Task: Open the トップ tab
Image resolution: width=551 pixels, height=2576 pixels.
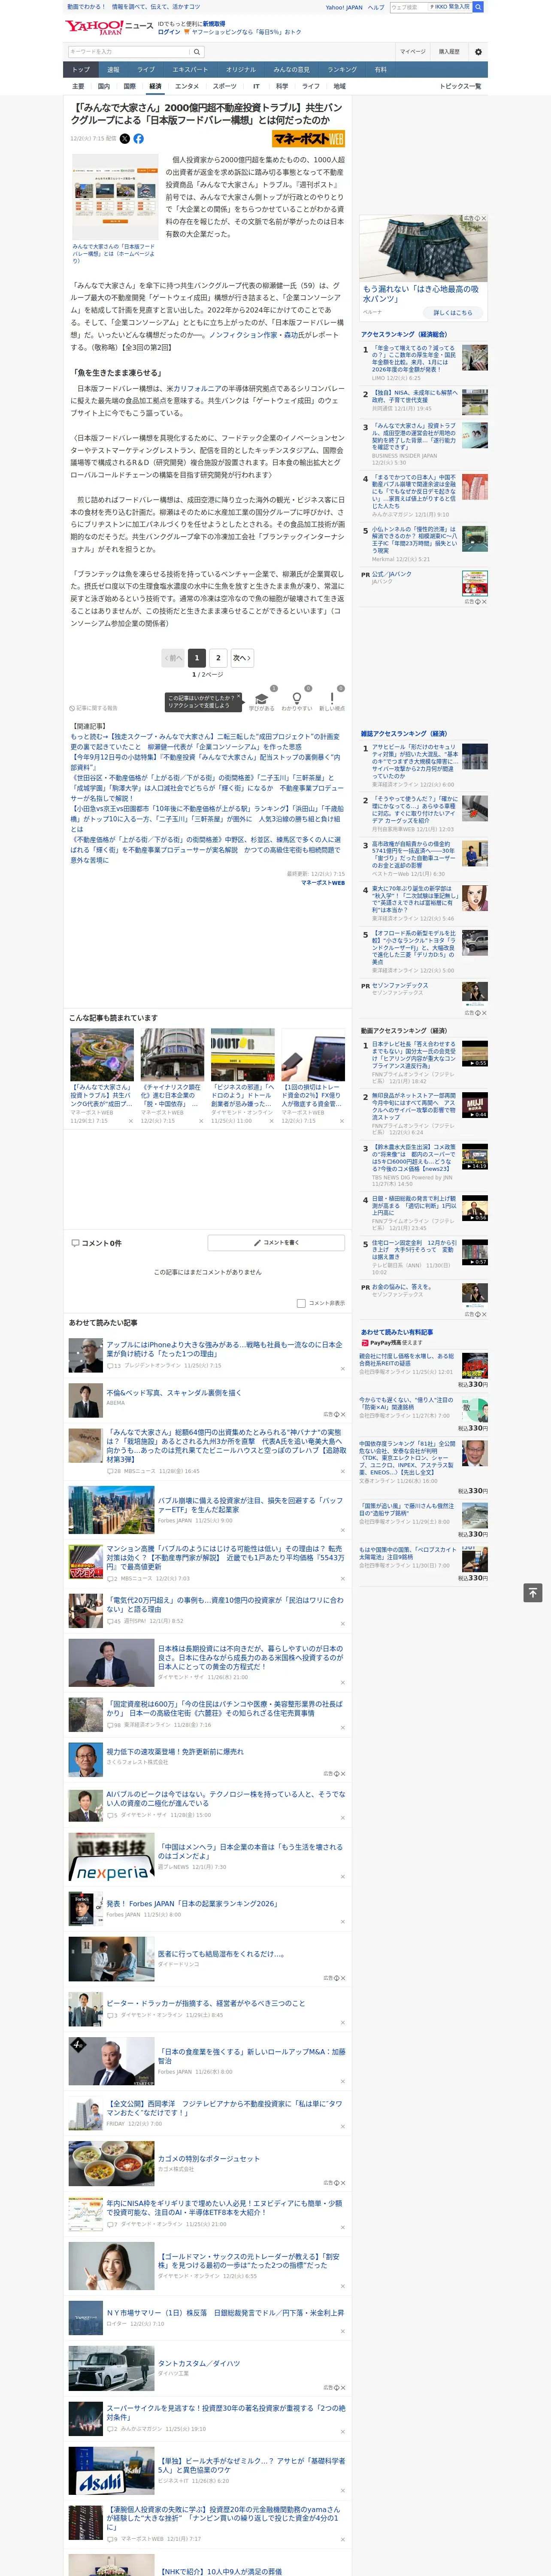Action: 81,70
